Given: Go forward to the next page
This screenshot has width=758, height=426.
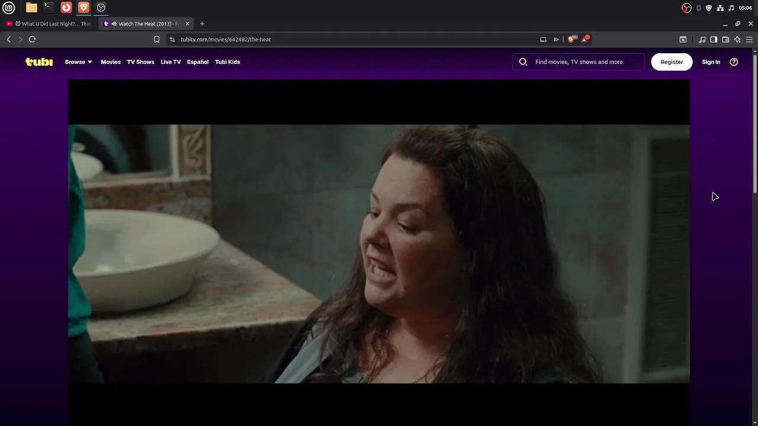Looking at the screenshot, I should coord(20,39).
